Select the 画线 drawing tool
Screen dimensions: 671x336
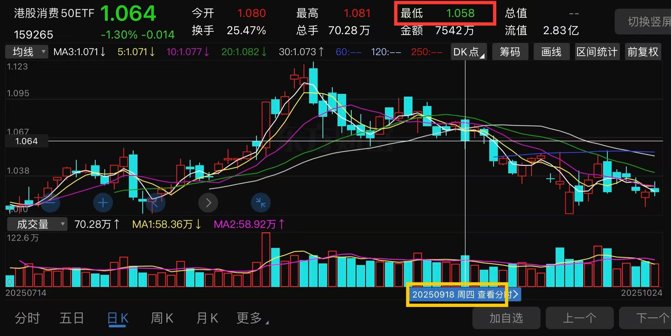click(551, 52)
